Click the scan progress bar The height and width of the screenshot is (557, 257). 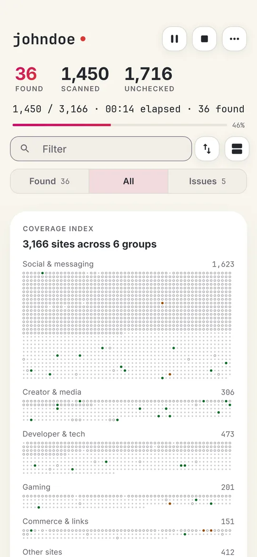[x=119, y=125]
